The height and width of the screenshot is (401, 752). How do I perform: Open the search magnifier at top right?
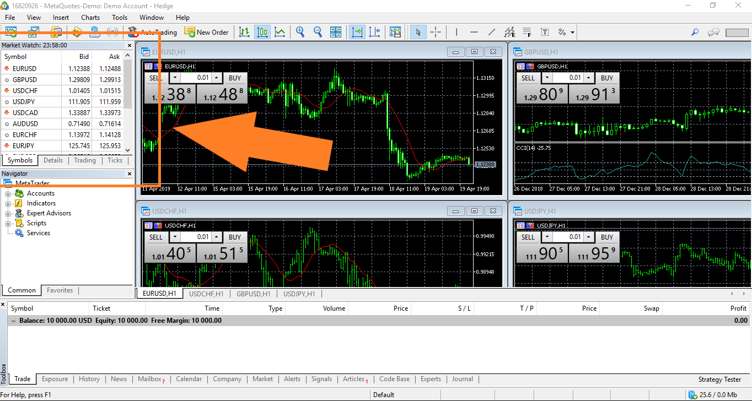tap(695, 32)
